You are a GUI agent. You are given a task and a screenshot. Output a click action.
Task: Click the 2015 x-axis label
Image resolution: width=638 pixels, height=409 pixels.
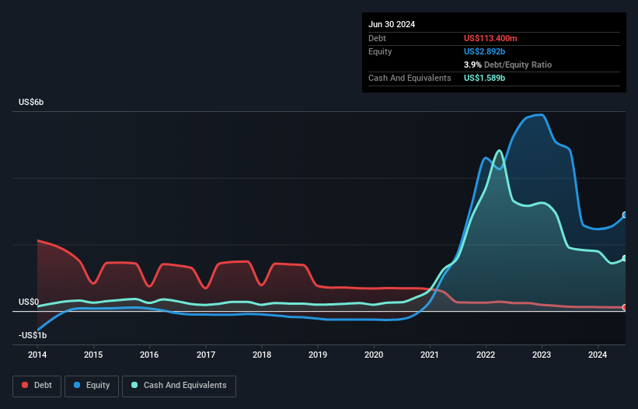(x=93, y=355)
